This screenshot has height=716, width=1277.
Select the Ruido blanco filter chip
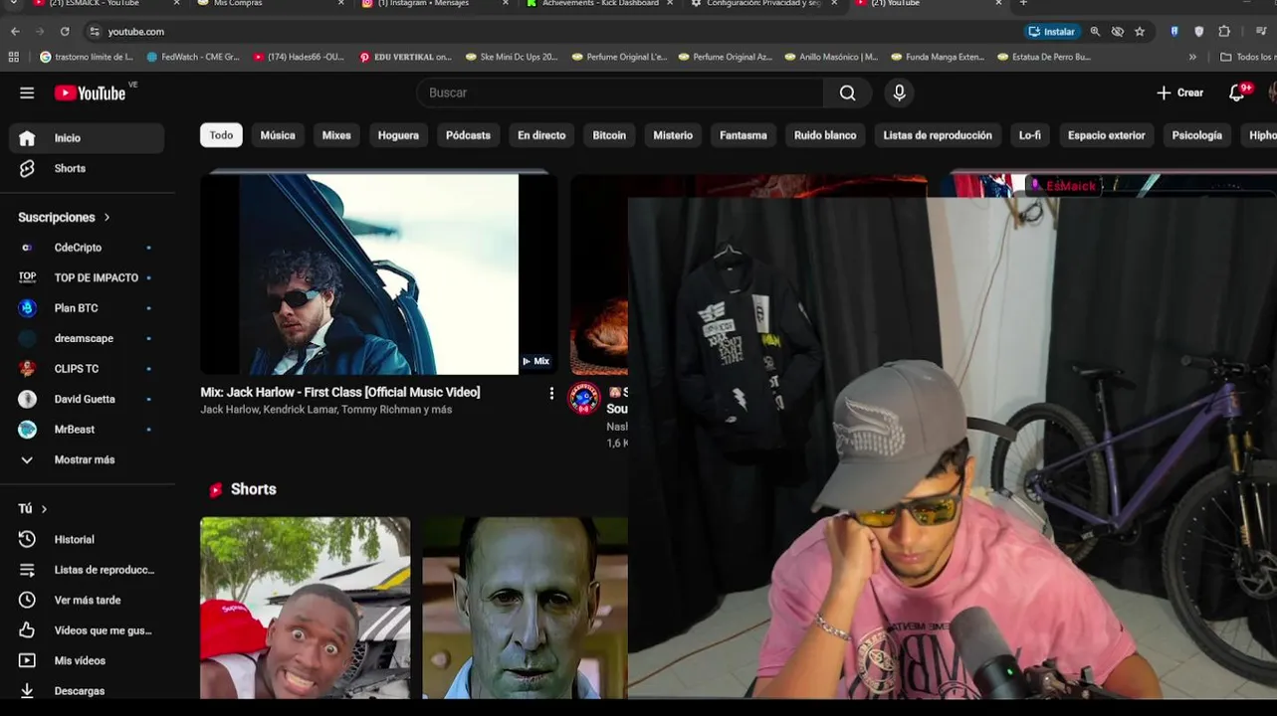(825, 135)
